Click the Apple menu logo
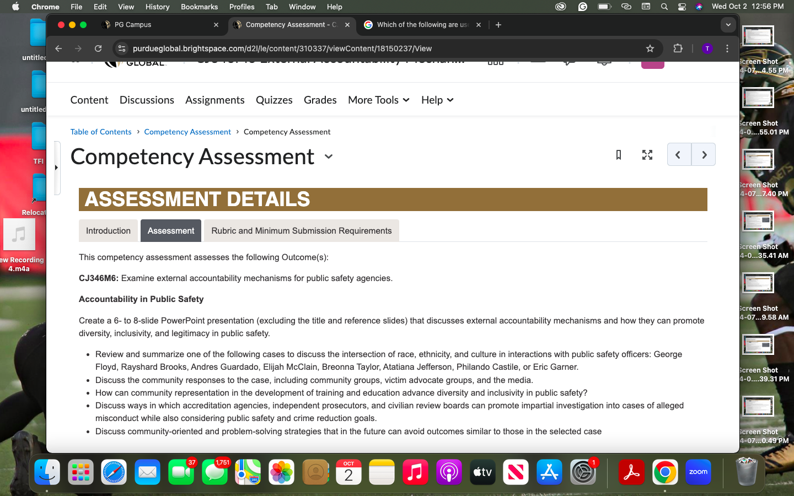 click(15, 7)
